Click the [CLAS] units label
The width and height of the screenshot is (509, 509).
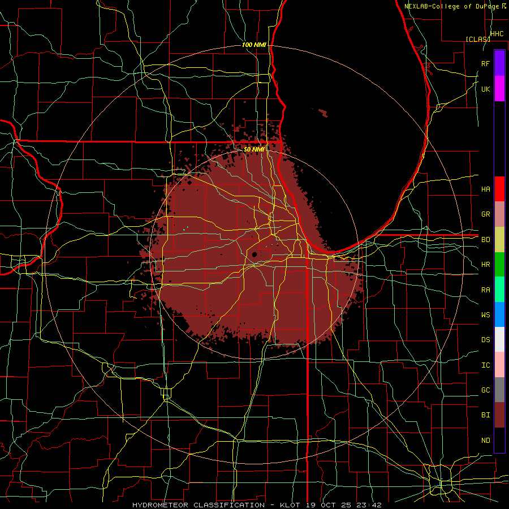point(478,39)
